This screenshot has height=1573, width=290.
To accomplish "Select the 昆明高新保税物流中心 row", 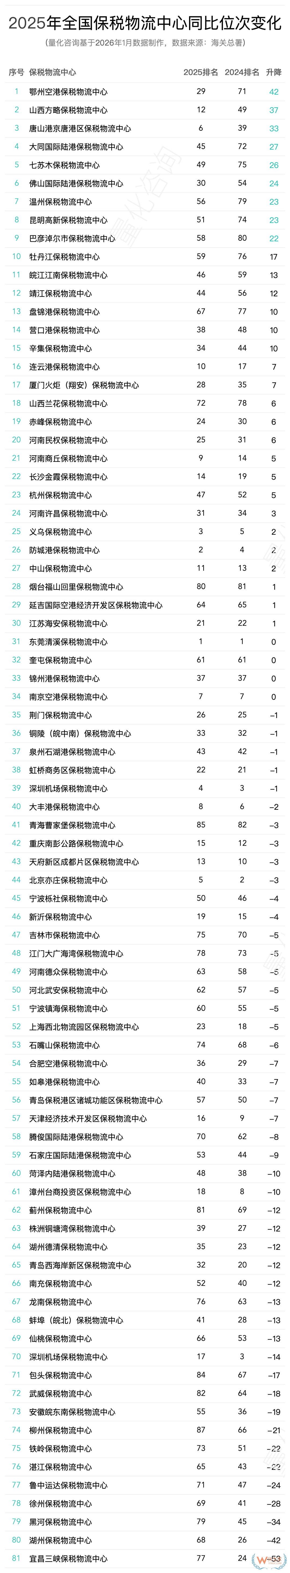I will [x=68, y=220].
